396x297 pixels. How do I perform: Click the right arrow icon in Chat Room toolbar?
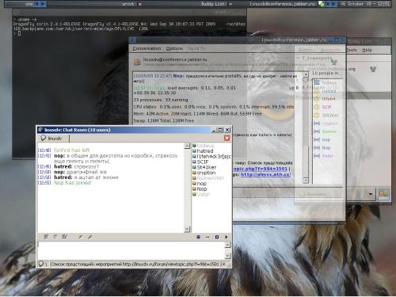click(227, 237)
